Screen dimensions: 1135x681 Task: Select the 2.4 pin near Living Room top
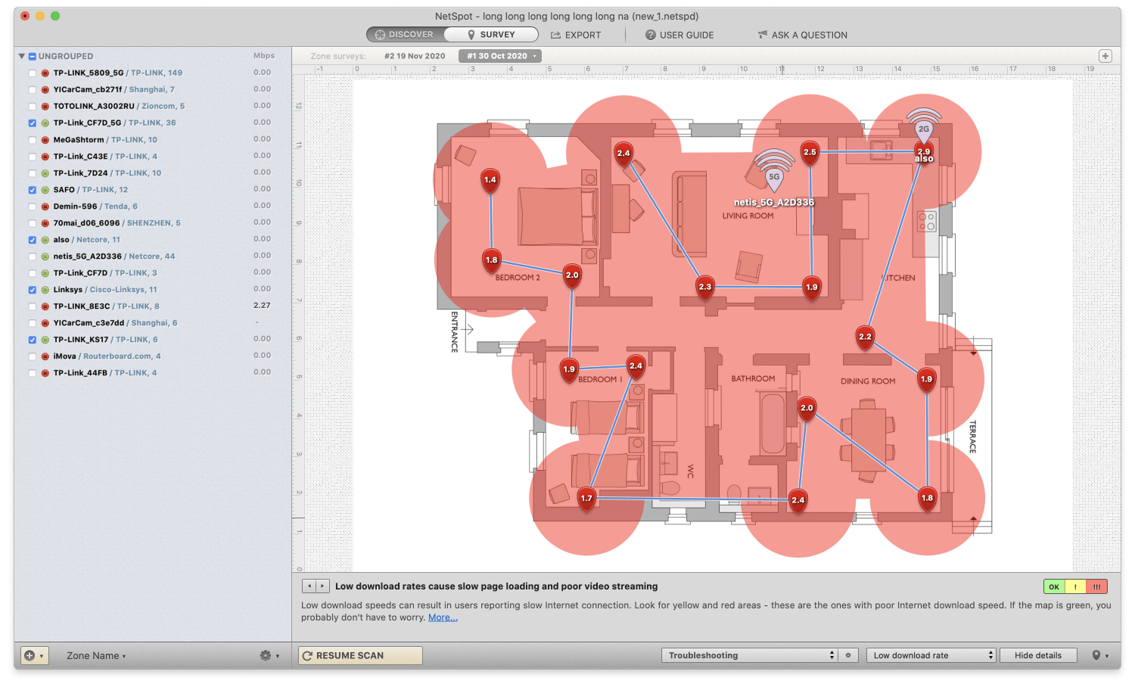[x=623, y=154]
